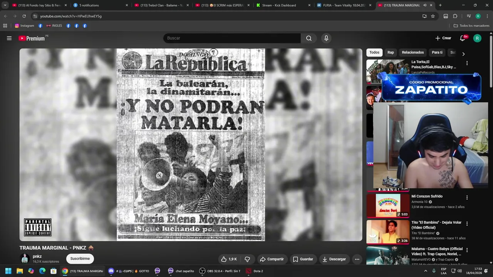
Task: Go to YouTube Premium home logo
Action: pos(32,38)
